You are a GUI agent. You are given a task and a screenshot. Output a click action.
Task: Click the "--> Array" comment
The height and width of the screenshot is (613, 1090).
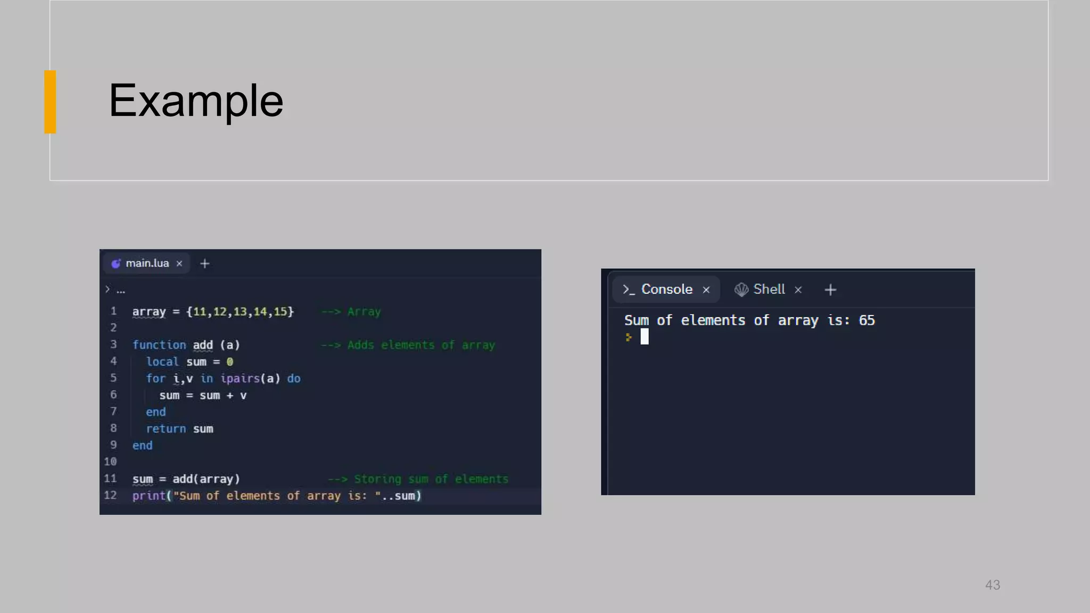(x=351, y=312)
